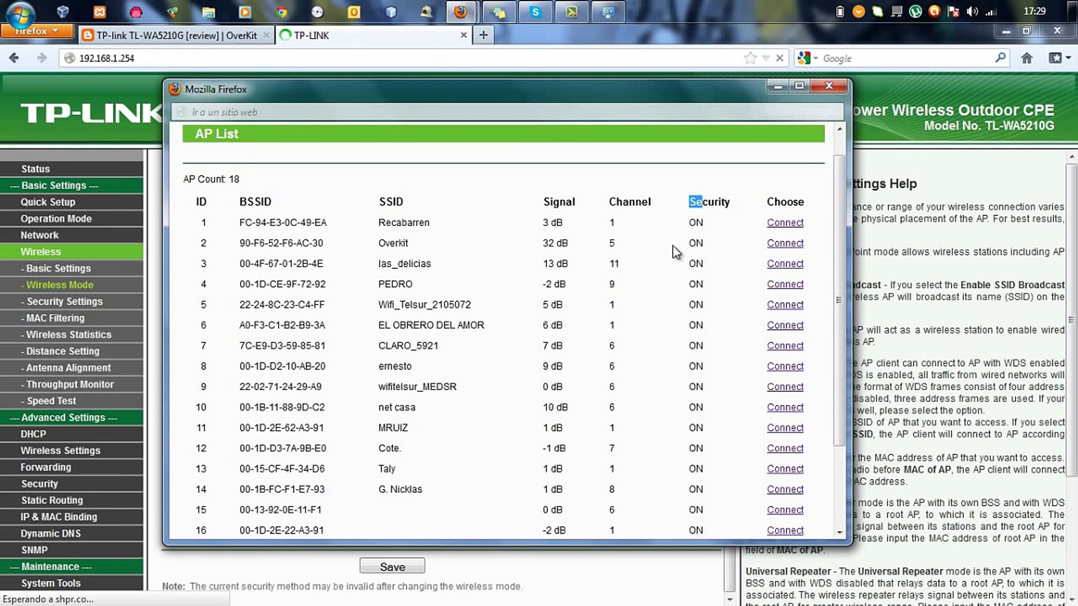Open Antenna Alignment menu item
The height and width of the screenshot is (606, 1078).
tap(68, 368)
